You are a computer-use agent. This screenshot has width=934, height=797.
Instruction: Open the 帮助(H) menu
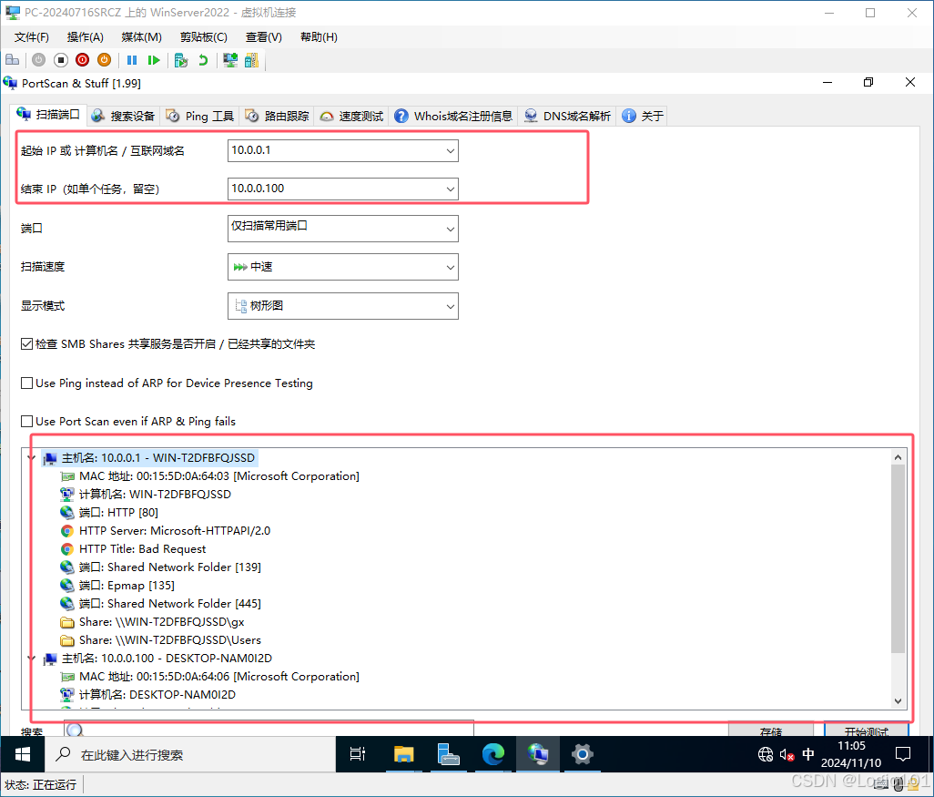coord(319,37)
